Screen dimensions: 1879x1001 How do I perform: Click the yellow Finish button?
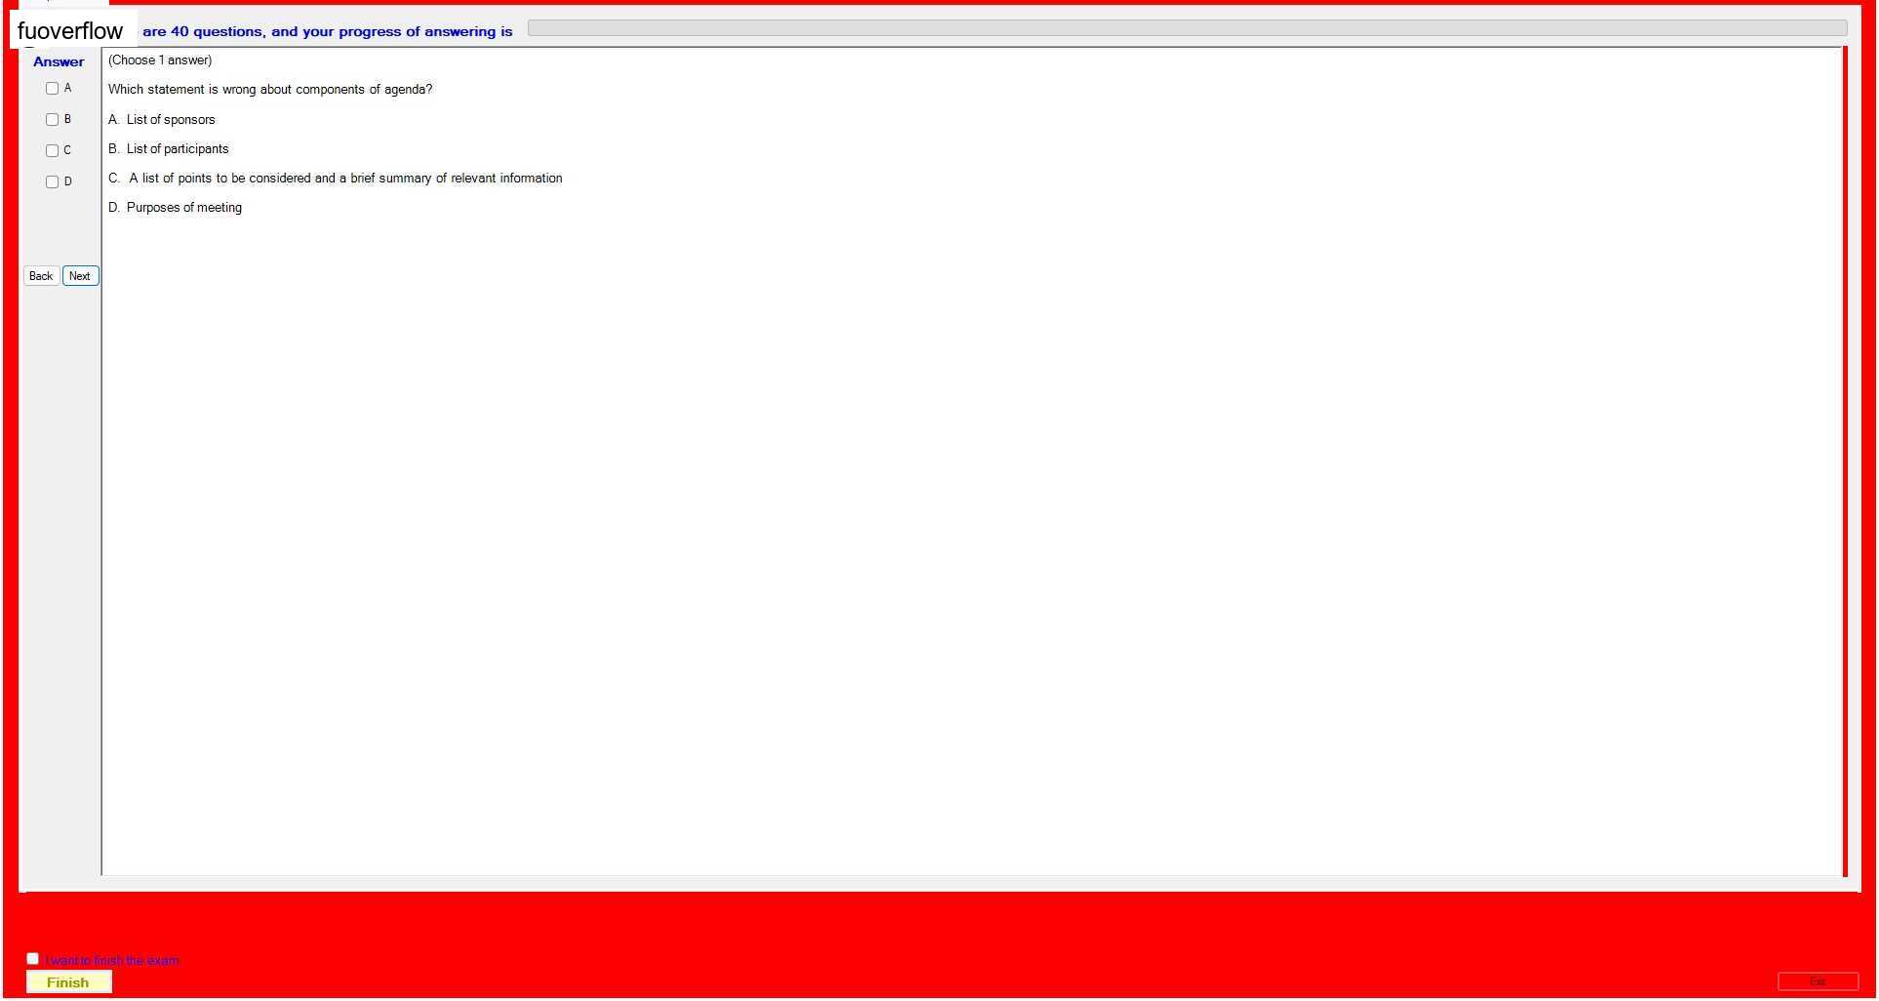68,982
